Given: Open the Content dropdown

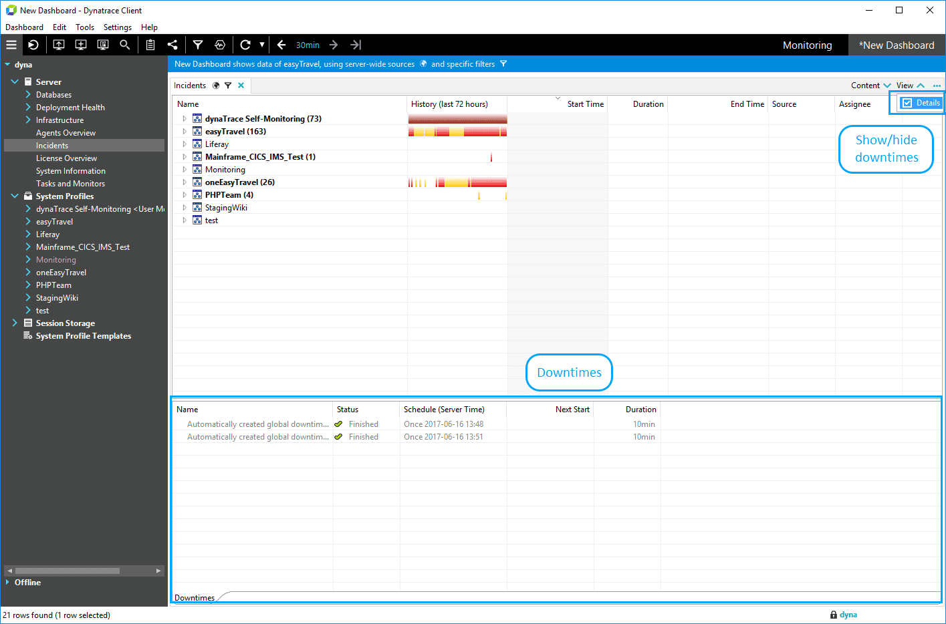Looking at the screenshot, I should [x=870, y=86].
